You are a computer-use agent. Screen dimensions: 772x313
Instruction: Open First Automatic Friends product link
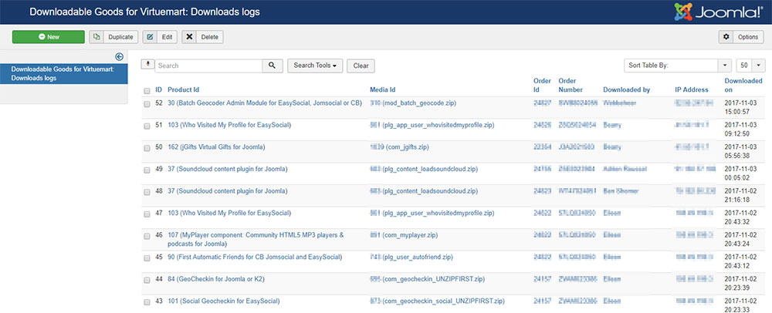[255, 257]
